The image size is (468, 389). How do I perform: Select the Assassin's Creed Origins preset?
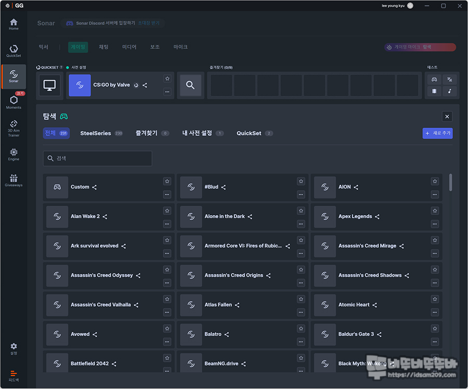[x=242, y=275]
